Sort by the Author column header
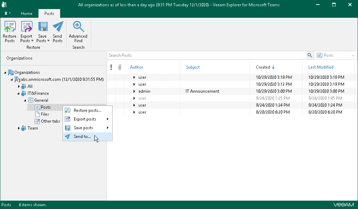 137,67
